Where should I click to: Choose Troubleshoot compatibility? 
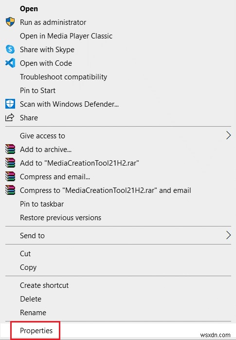63,77
